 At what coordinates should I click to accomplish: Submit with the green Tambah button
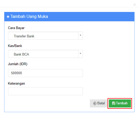click(120, 103)
